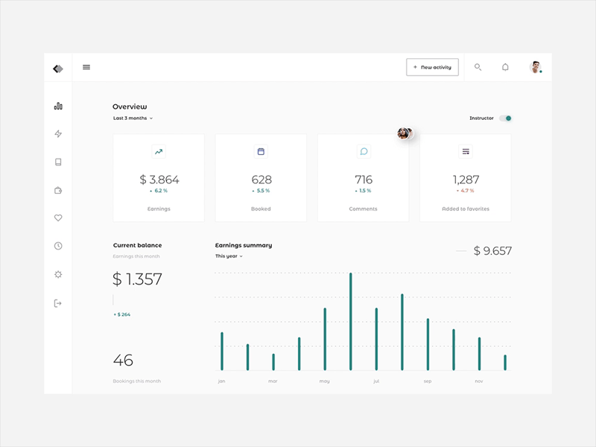This screenshot has height=447, width=596.
Task: Select the briefcase icon in the sidebar
Action: tap(58, 189)
